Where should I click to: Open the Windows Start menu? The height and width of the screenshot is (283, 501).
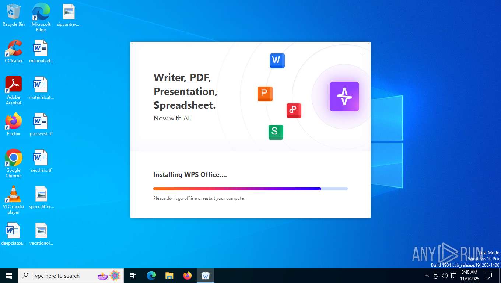[x=9, y=276]
